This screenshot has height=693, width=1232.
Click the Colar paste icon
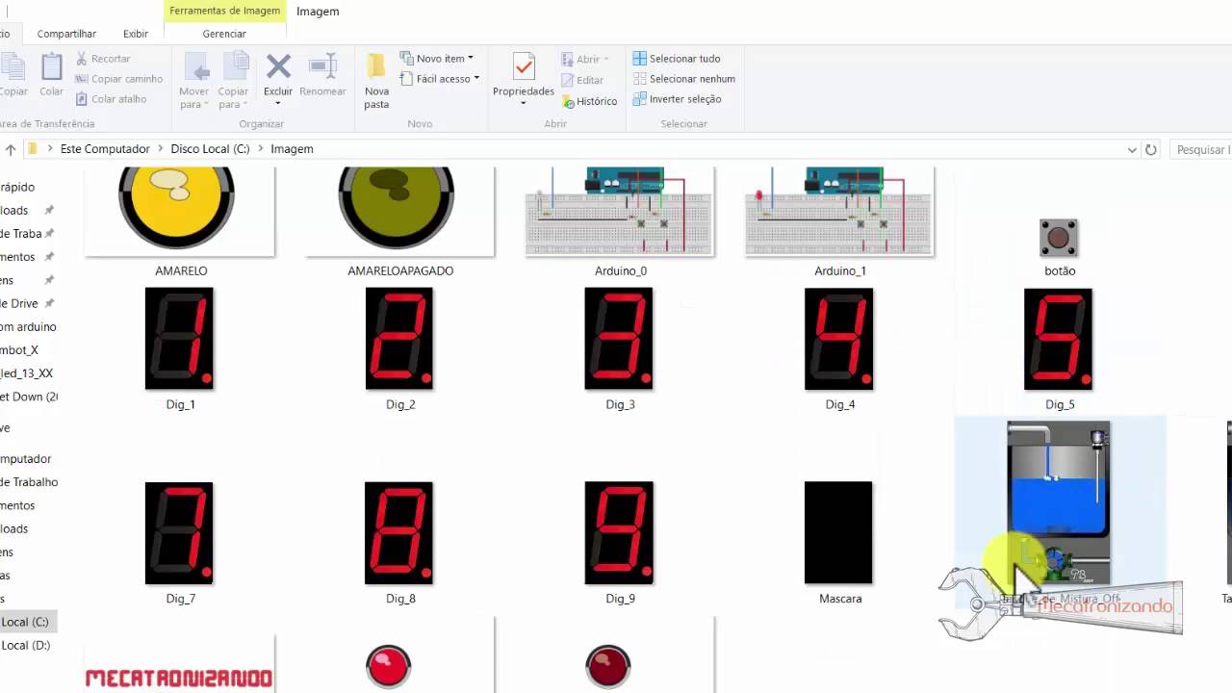click(x=51, y=66)
